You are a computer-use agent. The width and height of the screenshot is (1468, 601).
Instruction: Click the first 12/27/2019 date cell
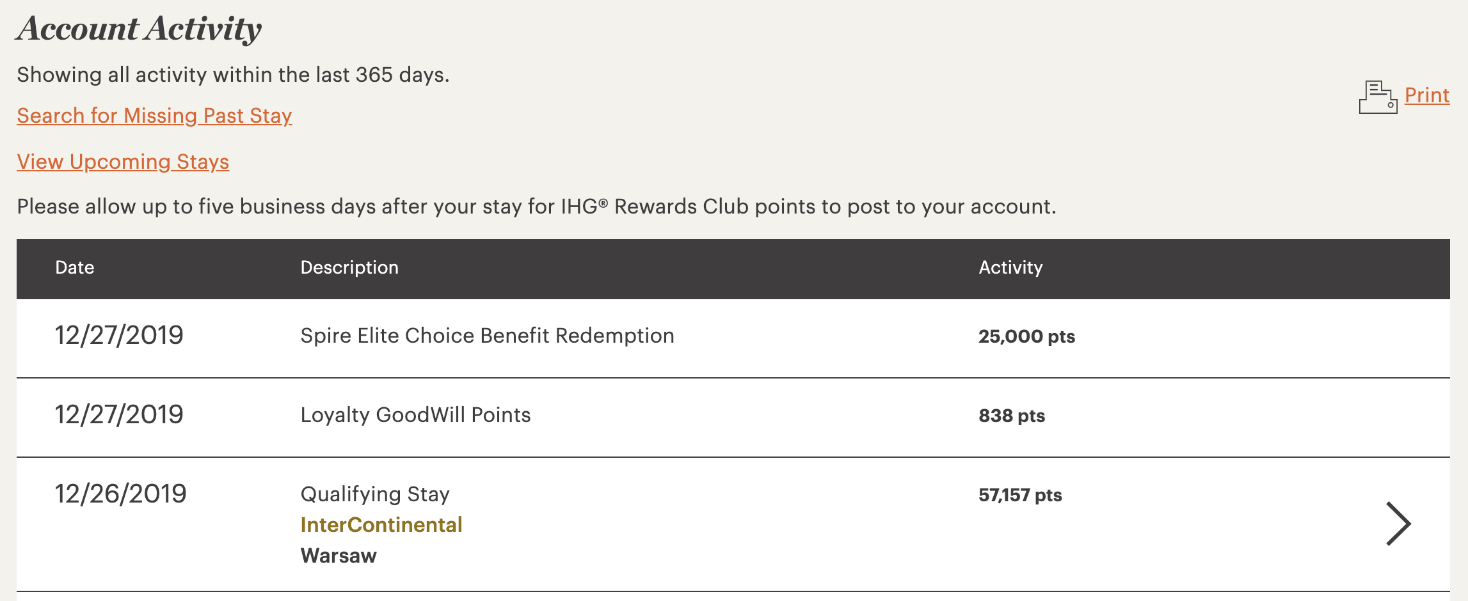pyautogui.click(x=119, y=335)
